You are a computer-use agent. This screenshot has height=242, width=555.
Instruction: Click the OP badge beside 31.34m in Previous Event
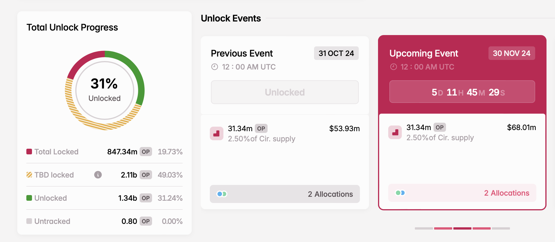(x=261, y=128)
